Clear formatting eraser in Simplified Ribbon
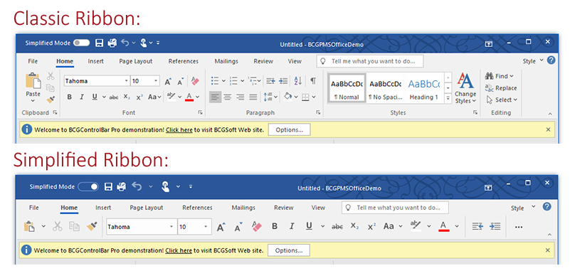This screenshot has height=276, width=575. point(257,226)
